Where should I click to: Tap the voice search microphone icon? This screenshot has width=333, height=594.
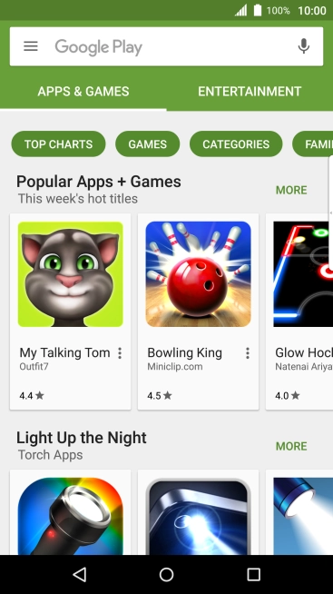[x=303, y=46]
